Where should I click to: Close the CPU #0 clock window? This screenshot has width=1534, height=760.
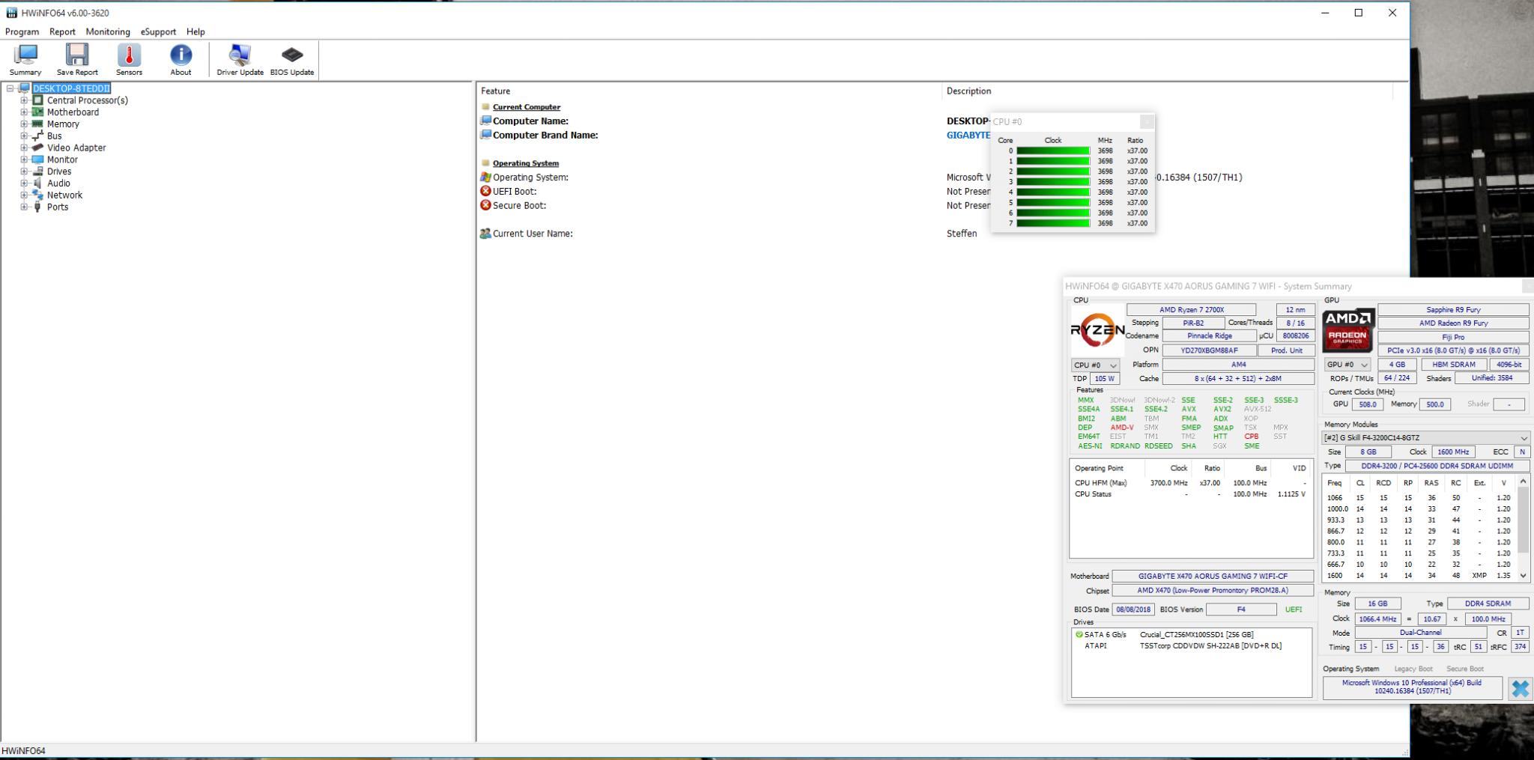[x=1147, y=121]
